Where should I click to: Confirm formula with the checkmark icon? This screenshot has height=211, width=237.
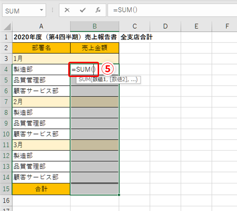(82, 10)
